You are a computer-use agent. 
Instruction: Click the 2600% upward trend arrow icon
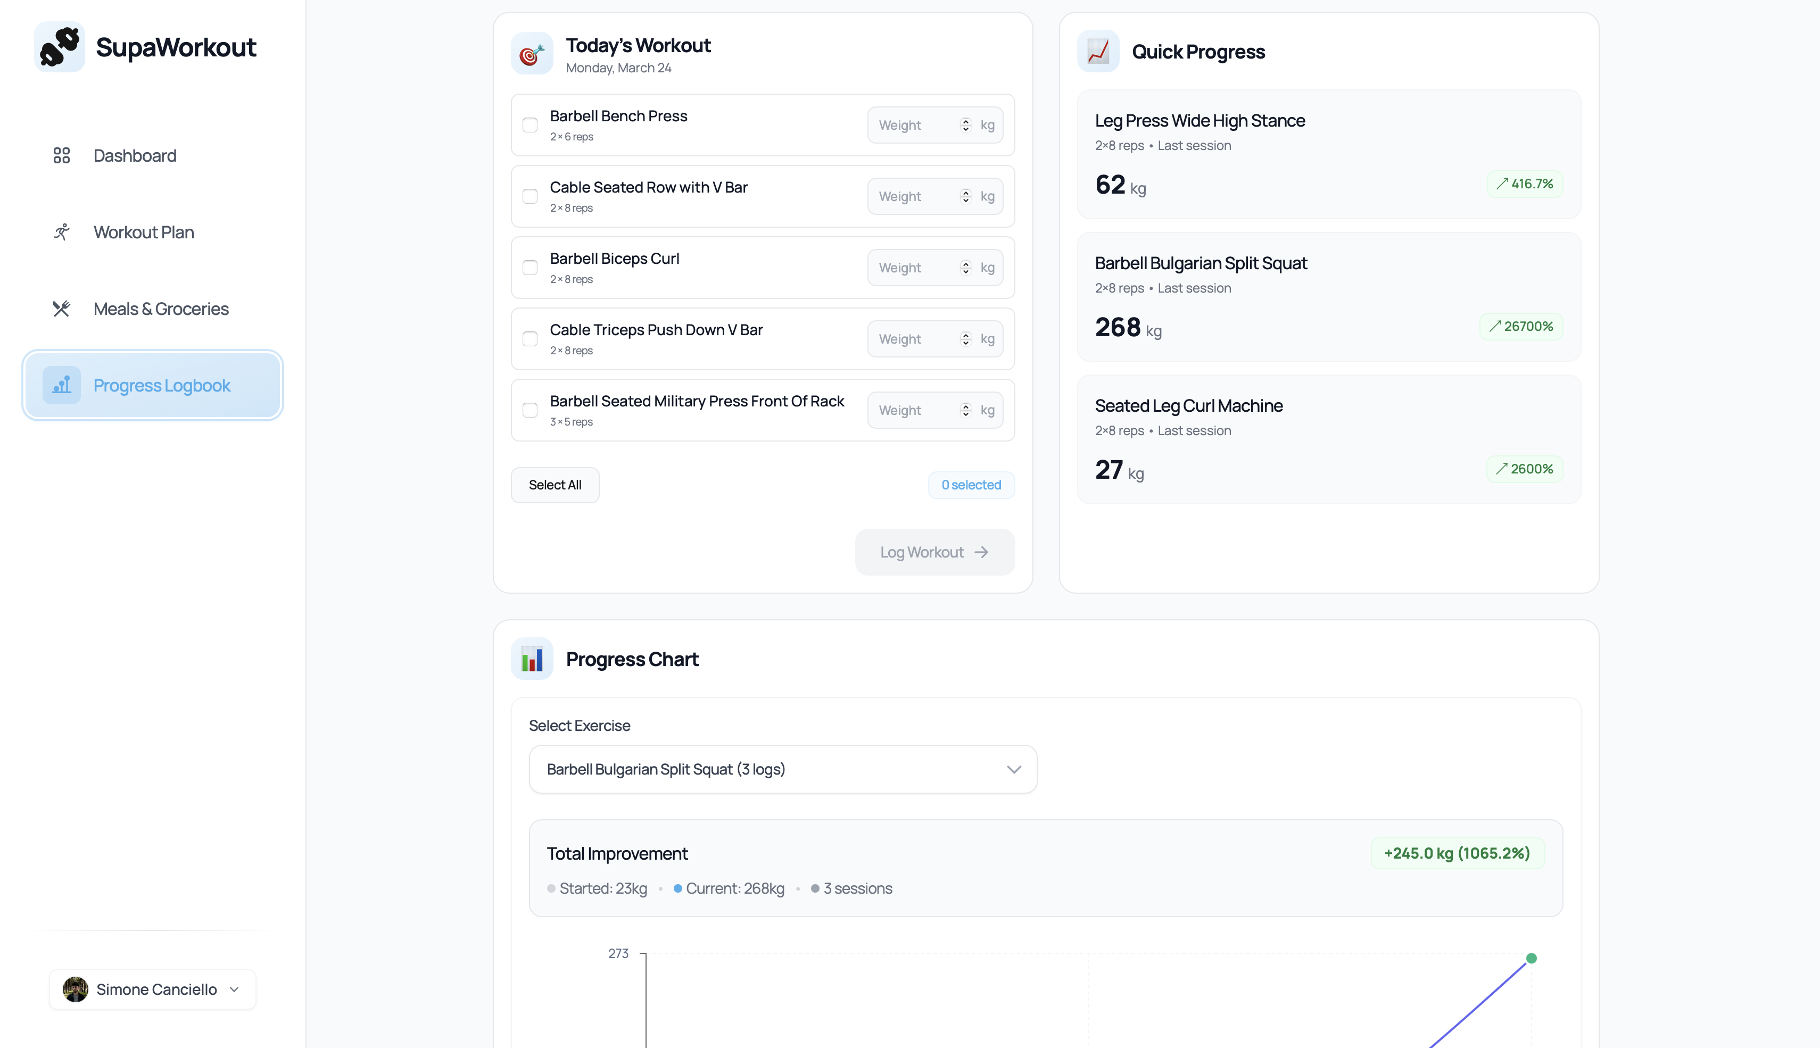click(1502, 469)
